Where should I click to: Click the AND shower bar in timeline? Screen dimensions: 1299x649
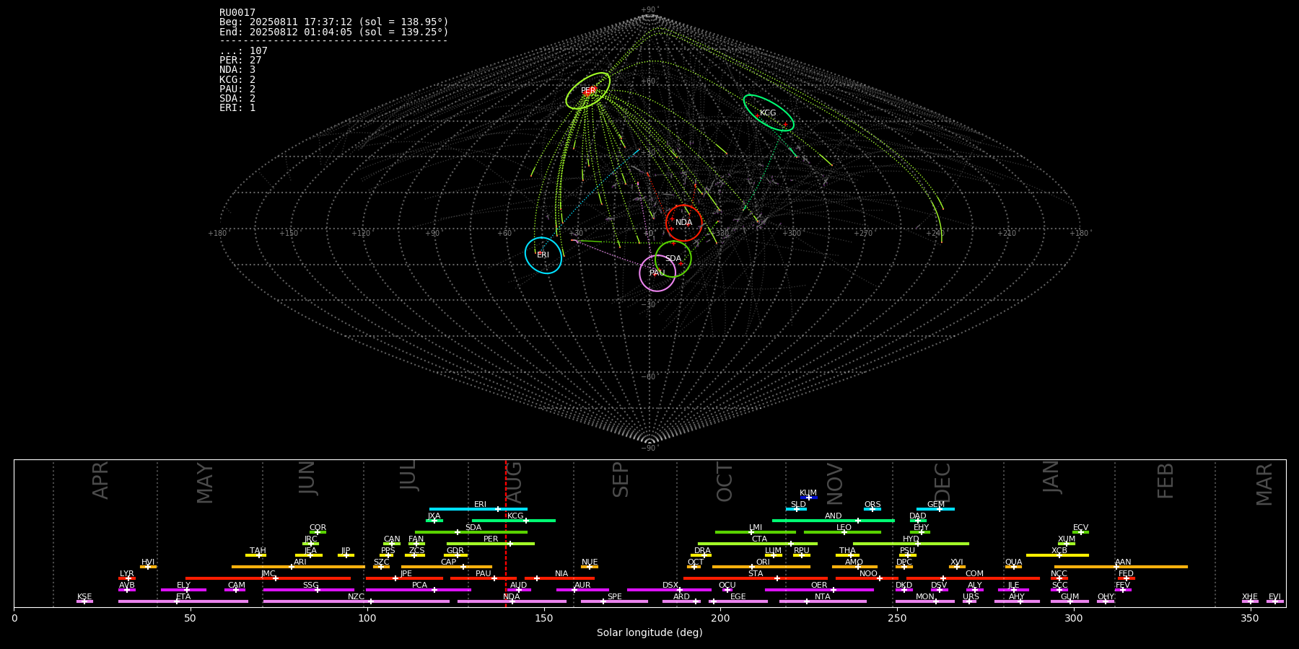pos(834,521)
